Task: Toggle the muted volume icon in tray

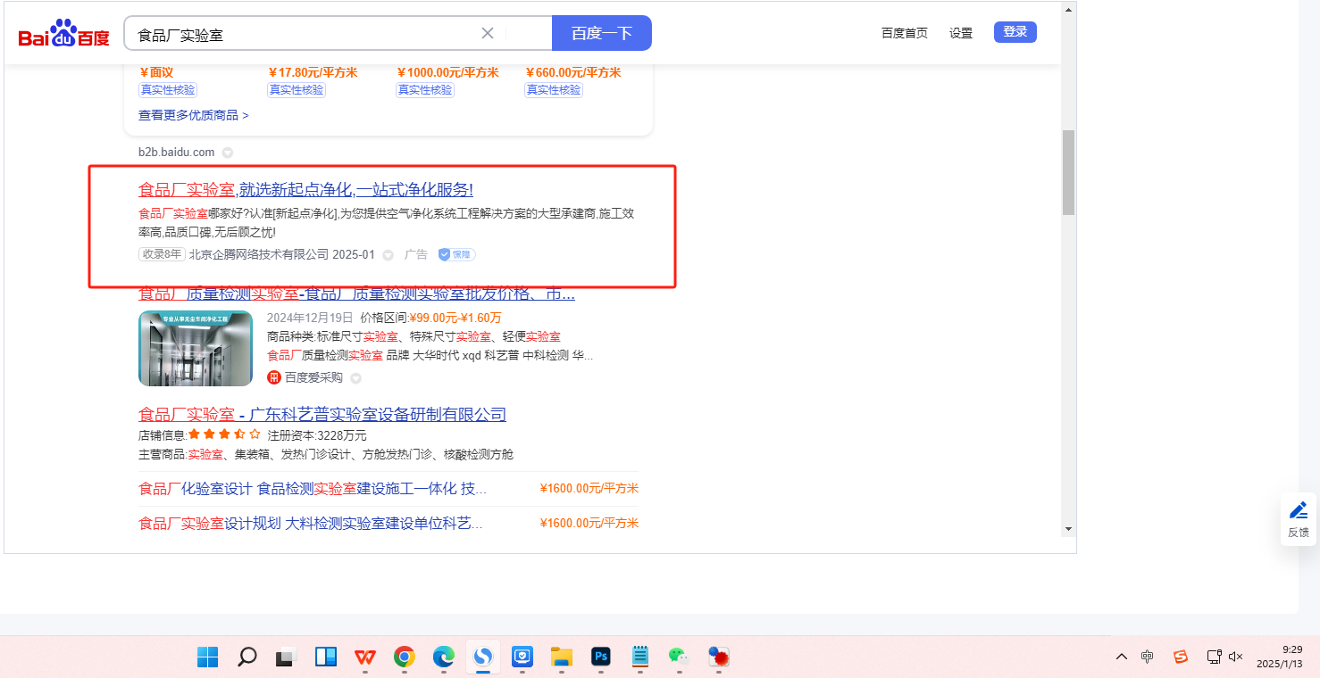Action: (1236, 657)
